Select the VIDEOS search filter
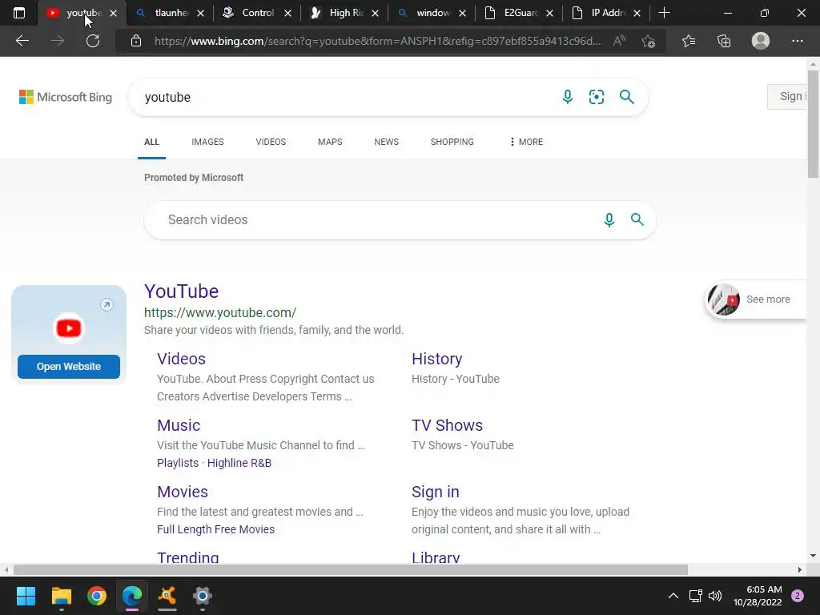Viewport: 820px width, 615px height. [x=271, y=142]
